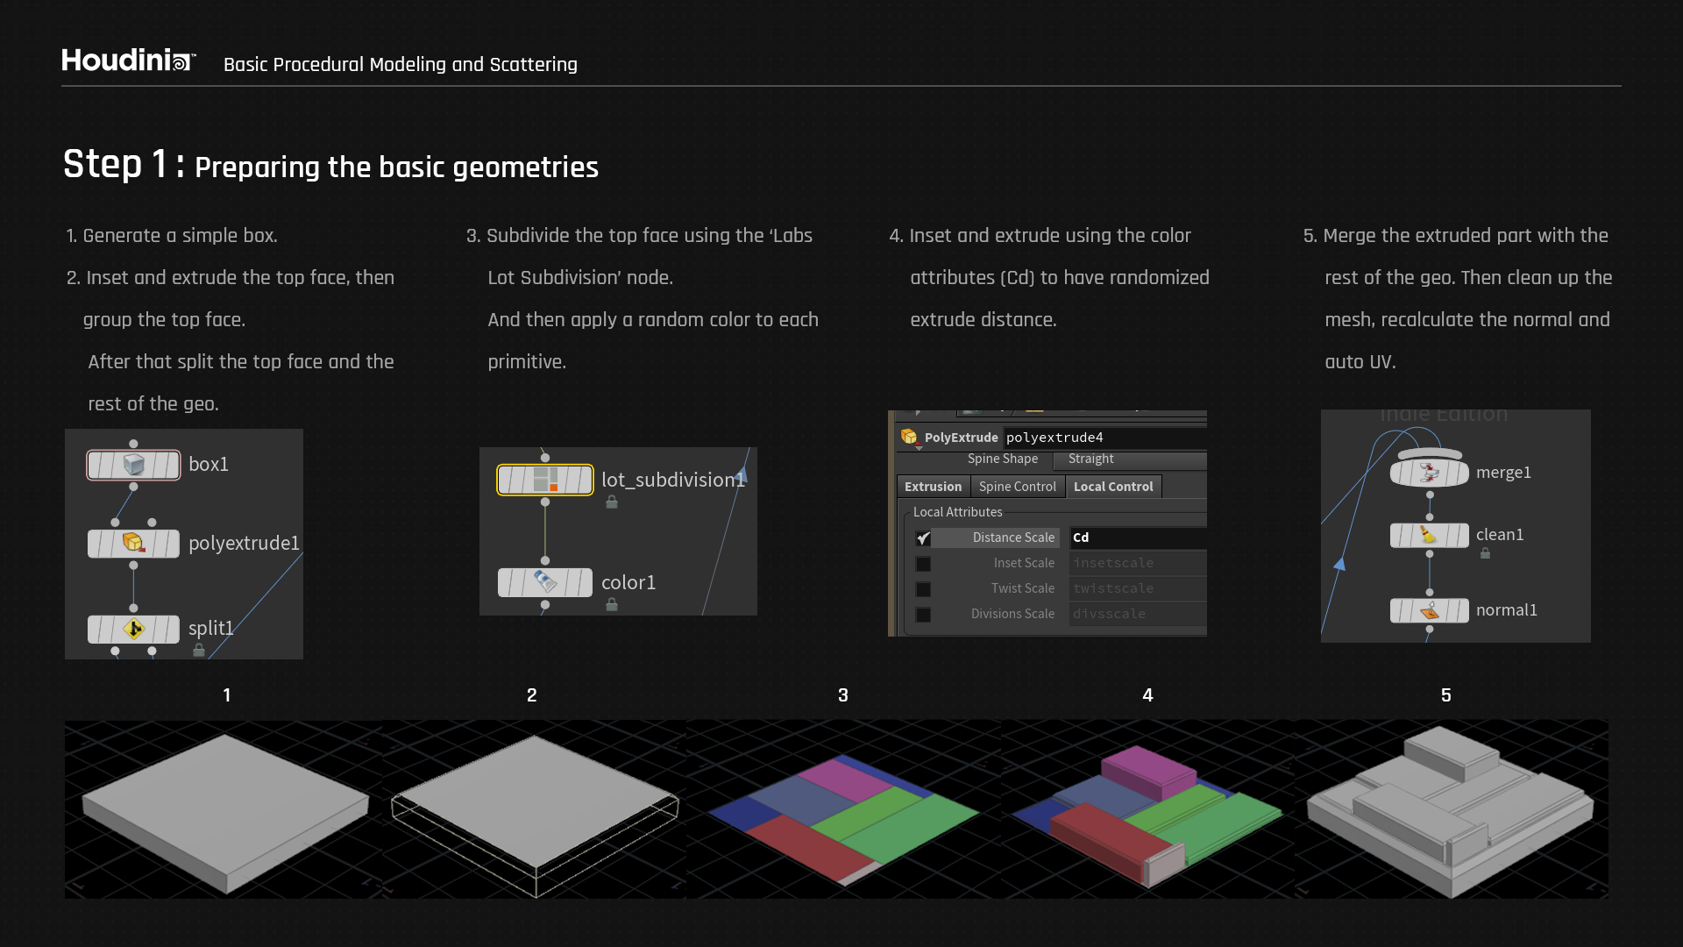
Task: Click the Houdini logo
Action: pyautogui.click(x=128, y=61)
